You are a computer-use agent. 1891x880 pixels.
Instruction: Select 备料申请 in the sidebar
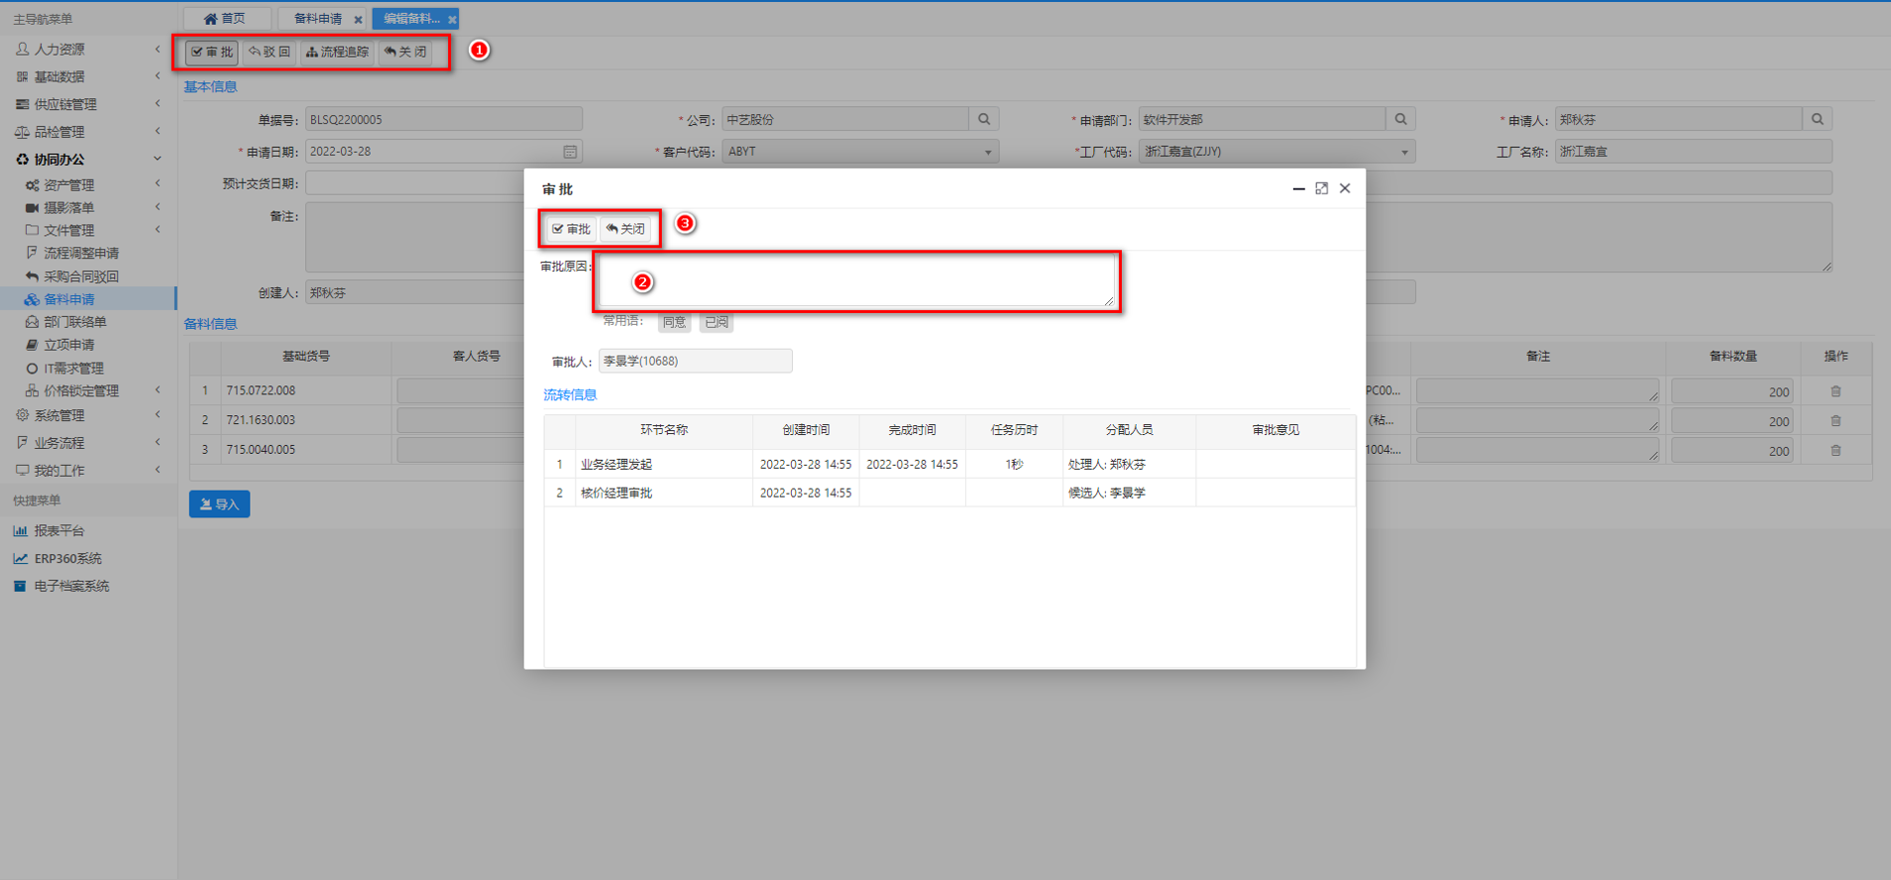click(x=88, y=299)
